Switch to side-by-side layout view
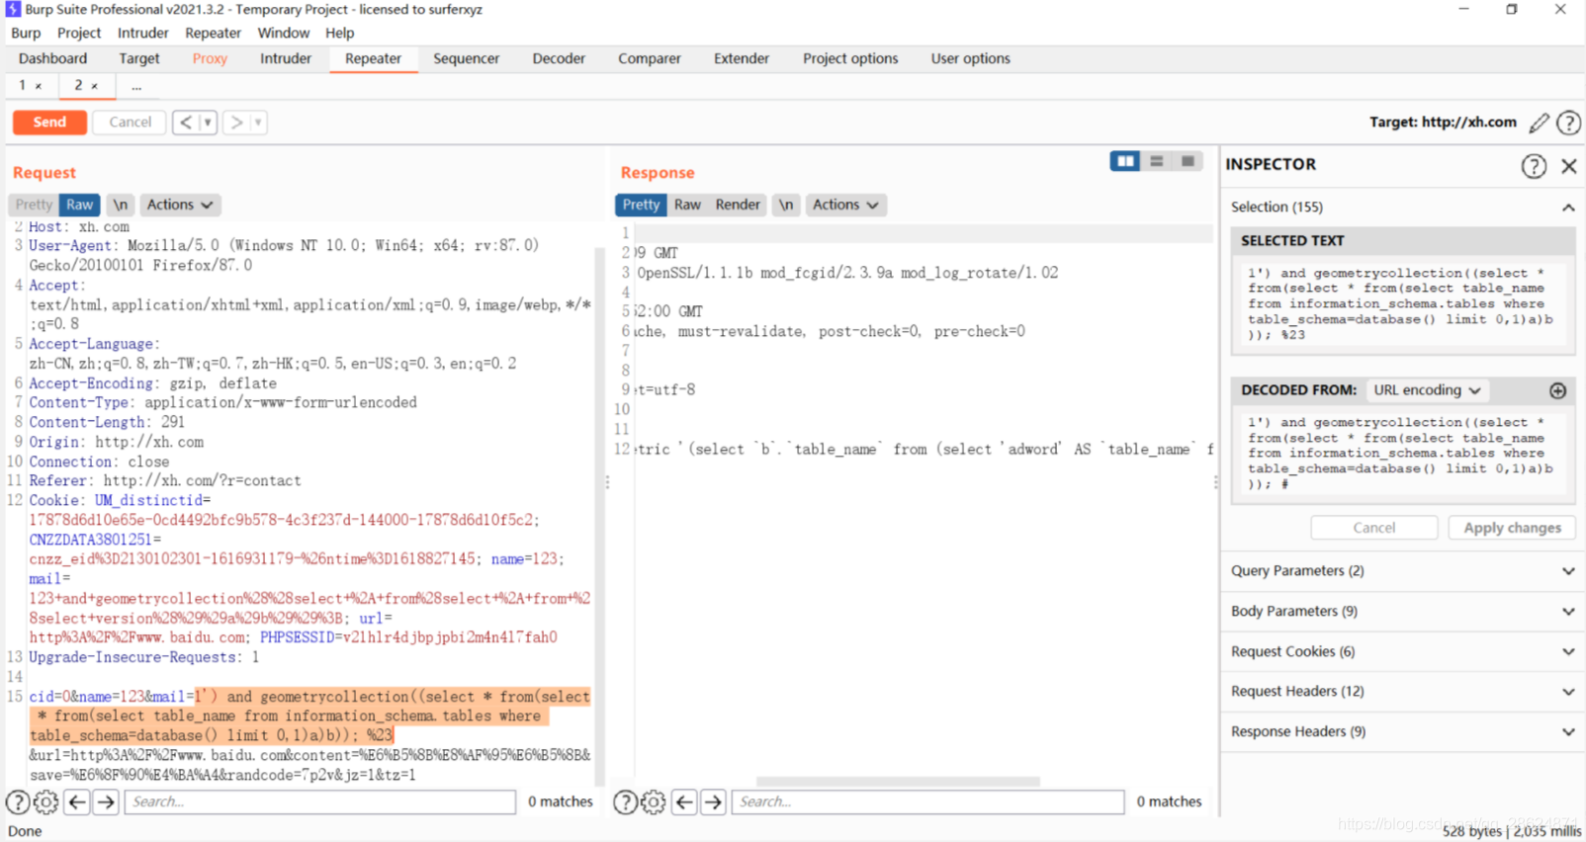 pos(1125,161)
